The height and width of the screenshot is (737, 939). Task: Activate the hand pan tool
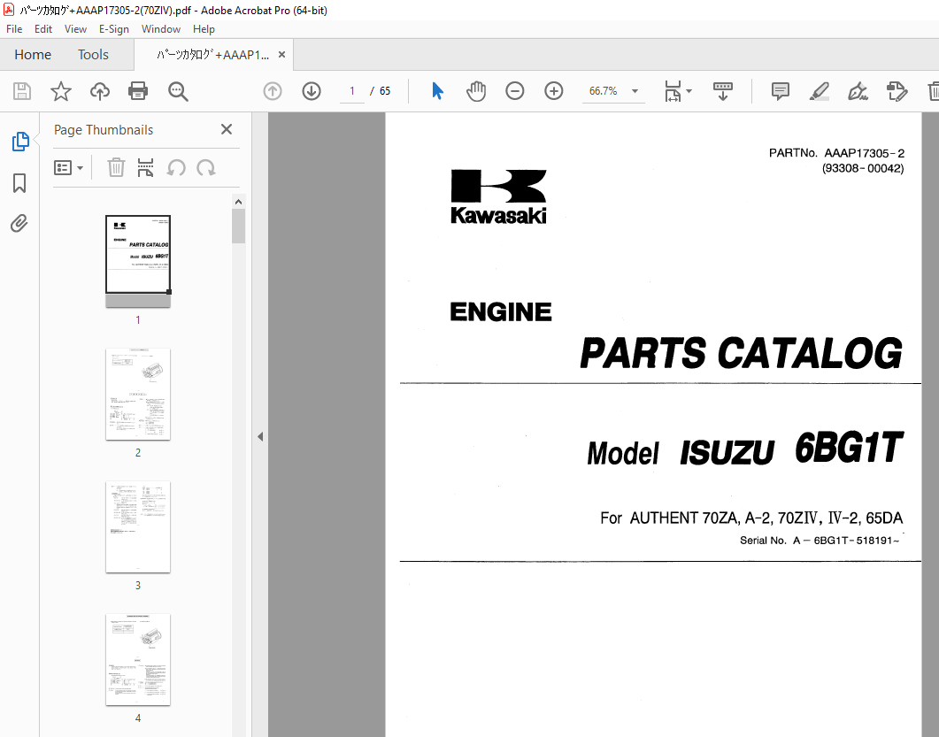pos(476,91)
